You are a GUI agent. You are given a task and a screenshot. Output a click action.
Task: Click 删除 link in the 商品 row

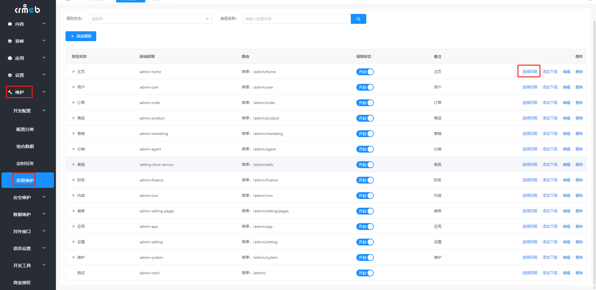pyautogui.click(x=579, y=118)
